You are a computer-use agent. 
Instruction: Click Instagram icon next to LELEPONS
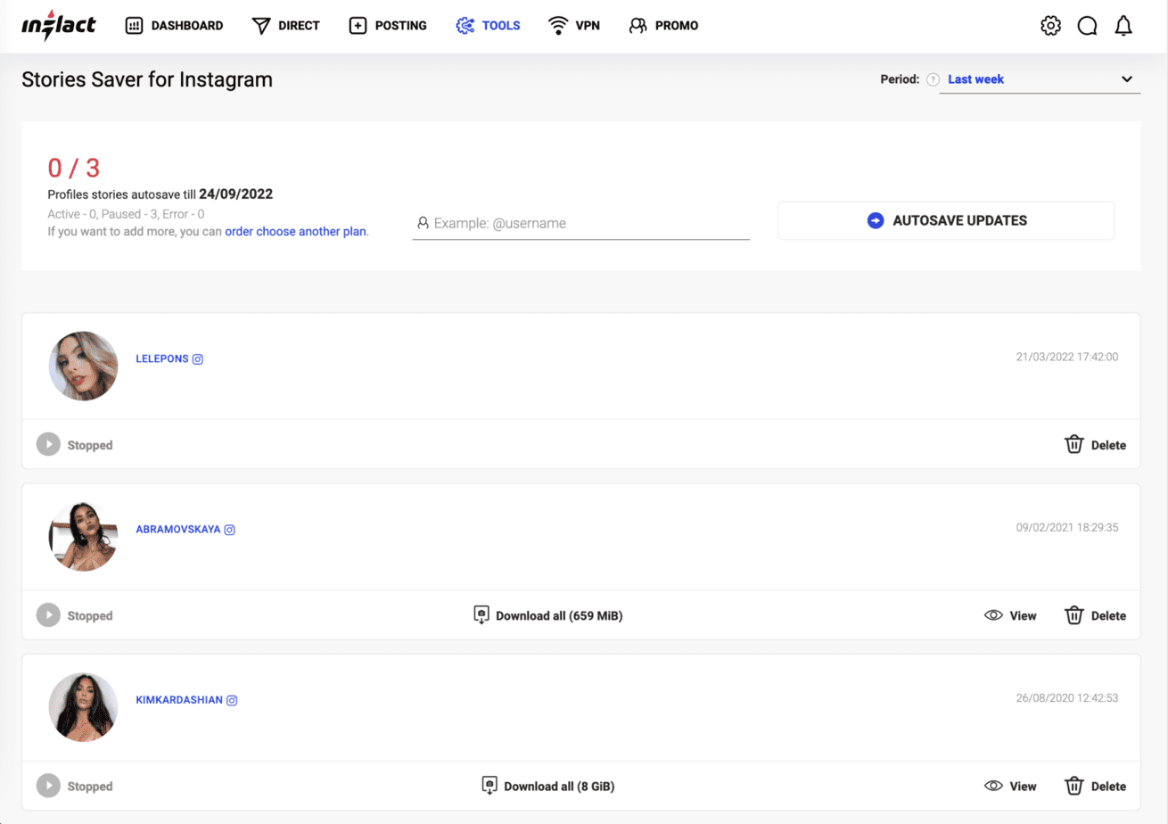(x=198, y=358)
